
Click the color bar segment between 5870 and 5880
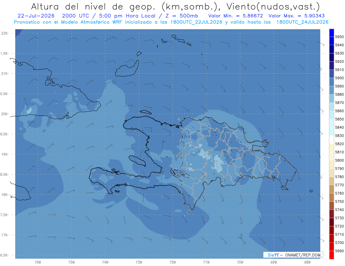point(331,98)
